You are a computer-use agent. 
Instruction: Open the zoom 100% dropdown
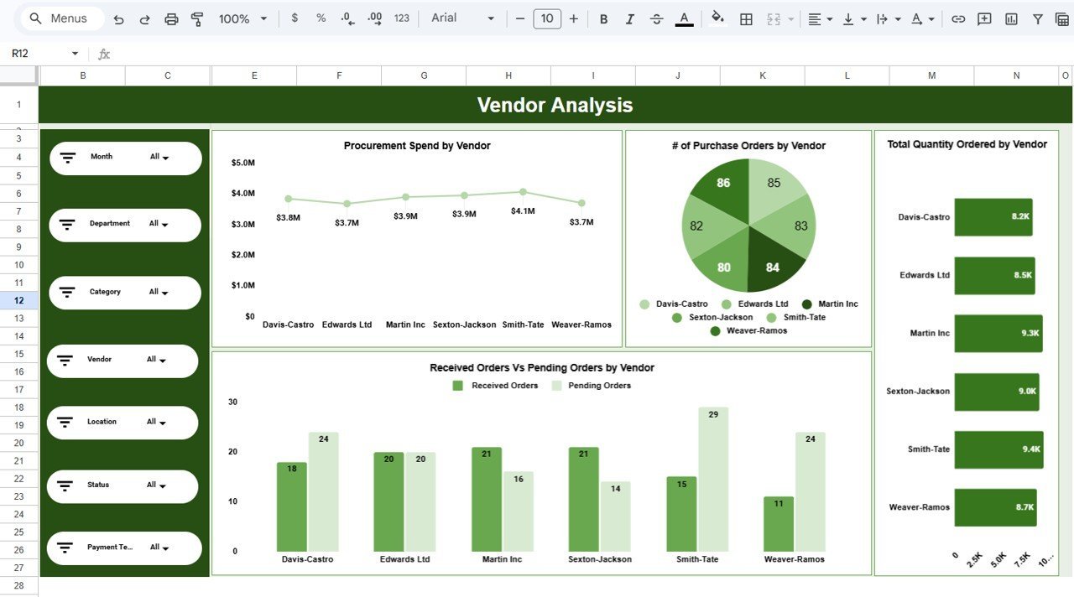[x=242, y=18]
